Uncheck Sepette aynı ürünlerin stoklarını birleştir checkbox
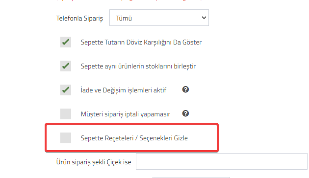 (66, 66)
